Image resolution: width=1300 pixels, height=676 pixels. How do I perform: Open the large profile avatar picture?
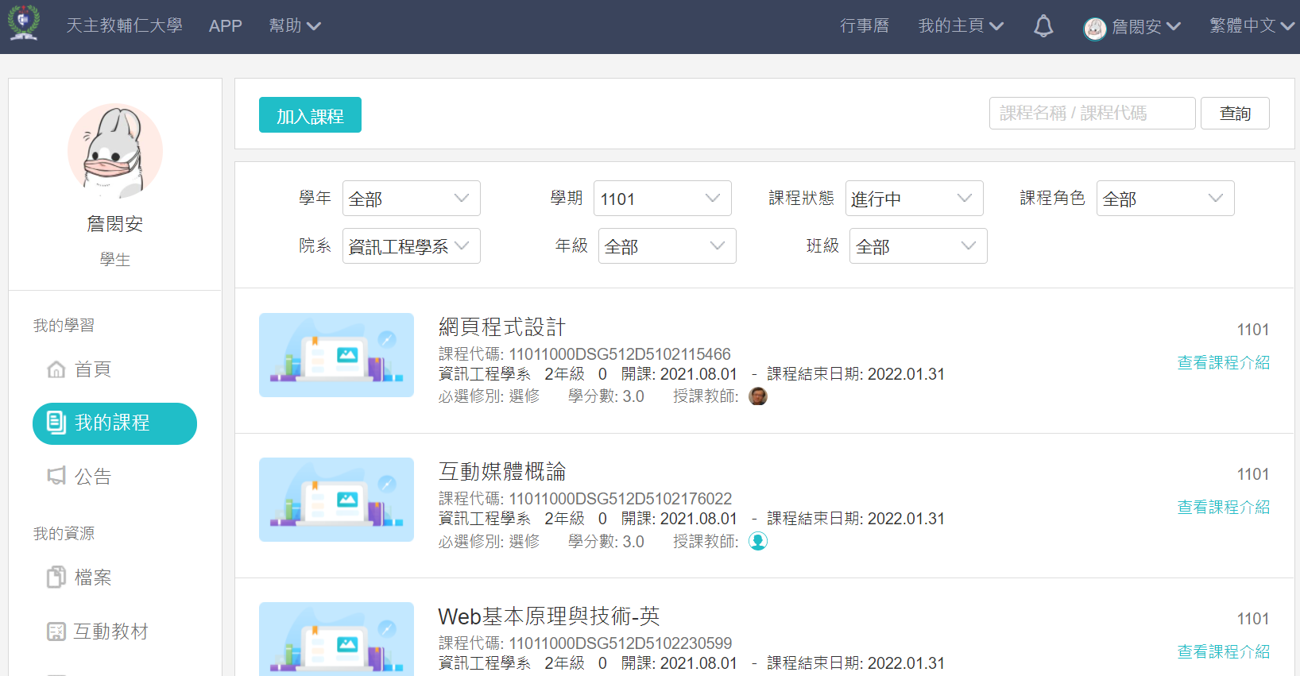[x=115, y=151]
